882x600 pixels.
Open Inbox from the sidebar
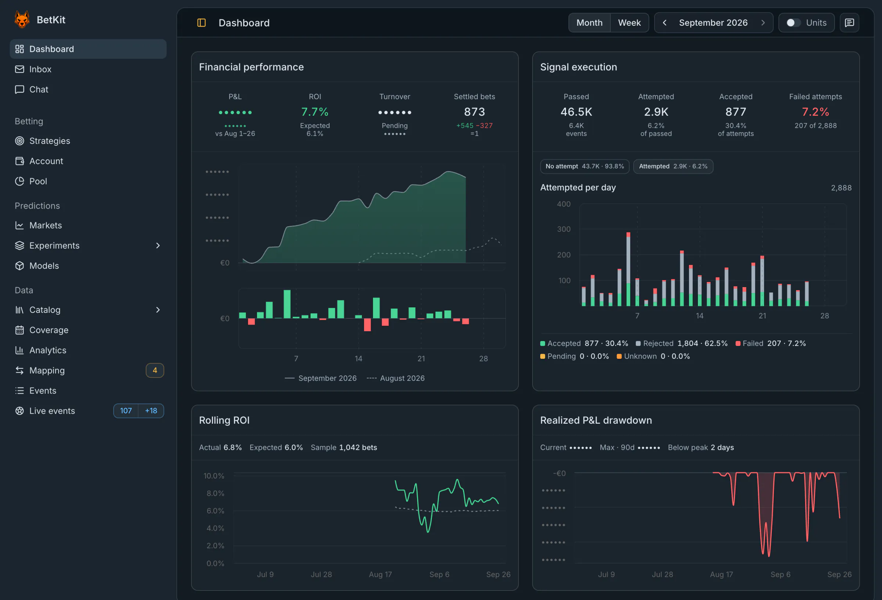coord(88,69)
